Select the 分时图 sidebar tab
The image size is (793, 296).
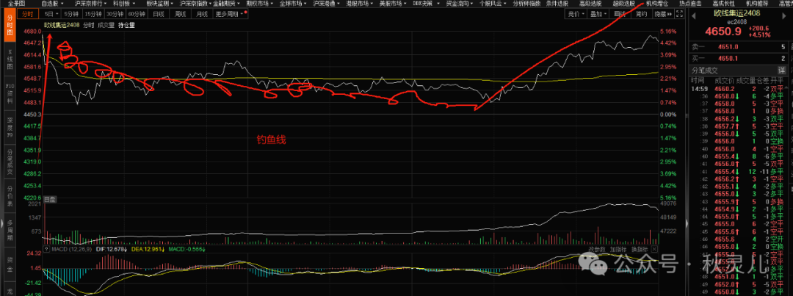[9, 25]
